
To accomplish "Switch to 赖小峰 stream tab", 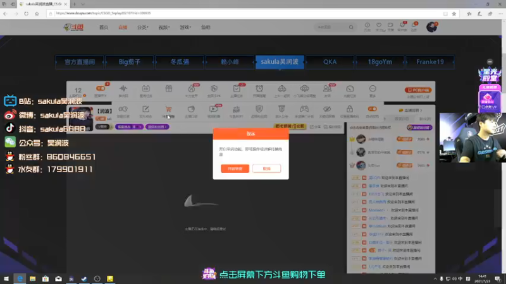I will 230,62.
